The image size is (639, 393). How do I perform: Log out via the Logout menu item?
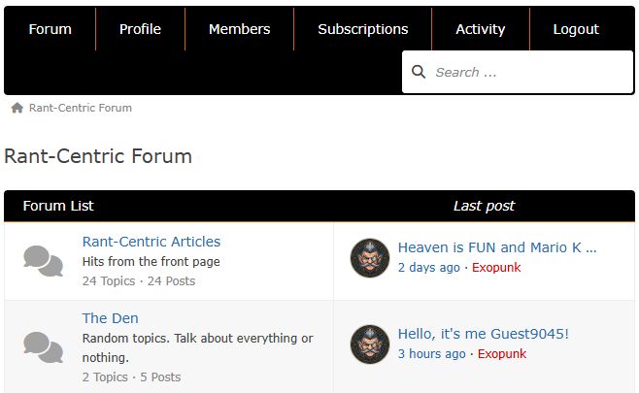(576, 29)
